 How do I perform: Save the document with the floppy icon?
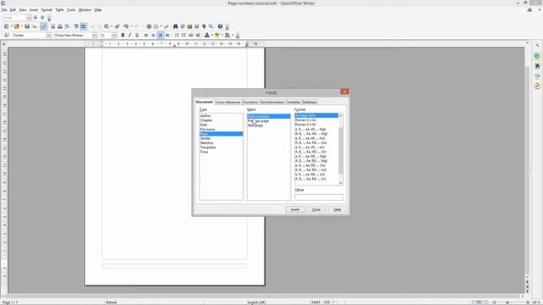tap(27, 26)
